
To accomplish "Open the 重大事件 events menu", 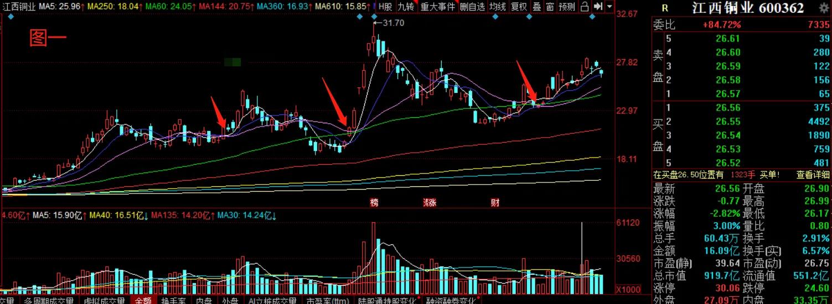I will [437, 7].
